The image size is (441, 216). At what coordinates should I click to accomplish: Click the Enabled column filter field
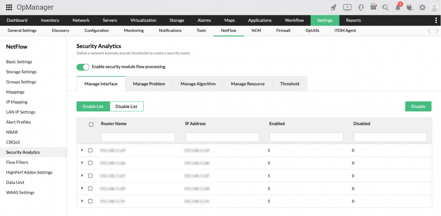(307, 137)
